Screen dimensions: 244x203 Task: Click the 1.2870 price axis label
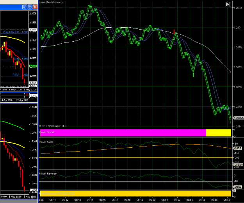[x=238, y=107]
